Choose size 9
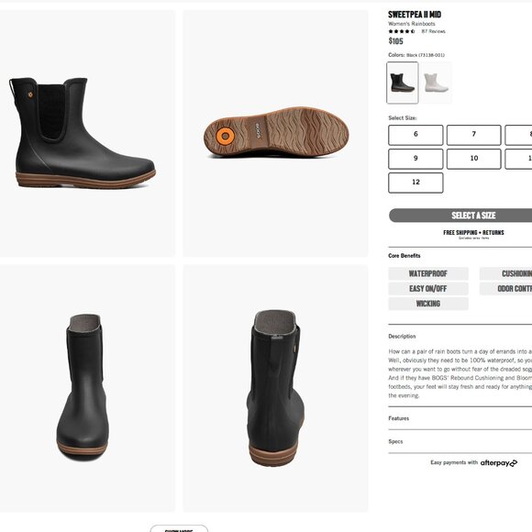The height and width of the screenshot is (532, 532). coord(416,159)
